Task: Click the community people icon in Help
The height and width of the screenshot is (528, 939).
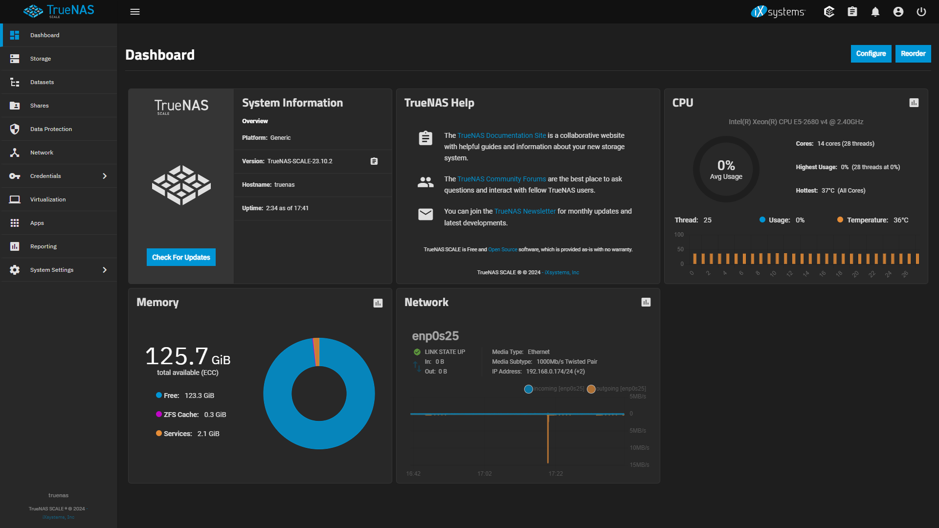Action: tap(425, 182)
